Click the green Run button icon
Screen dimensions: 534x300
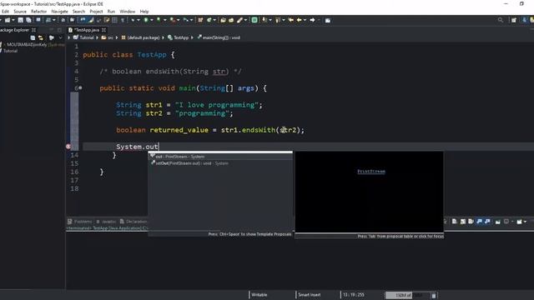[x=146, y=20]
